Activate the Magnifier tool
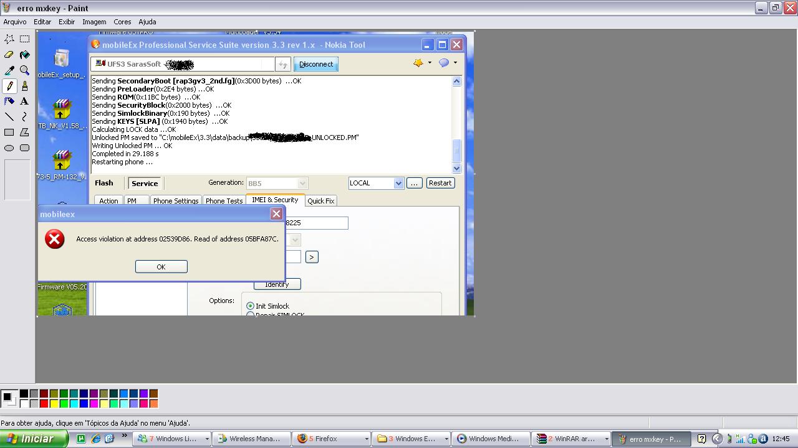Viewport: 798px width, 448px height. [x=24, y=70]
